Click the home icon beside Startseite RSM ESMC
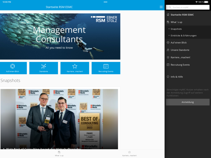 [x=168, y=15]
